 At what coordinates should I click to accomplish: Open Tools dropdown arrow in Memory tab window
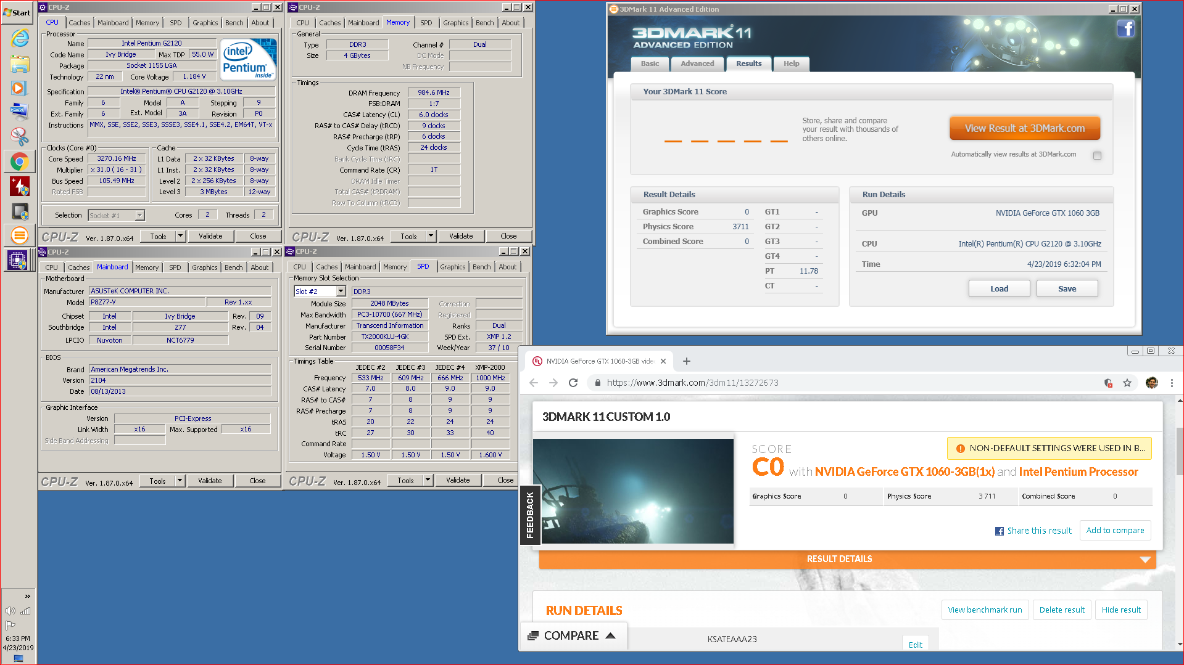click(x=431, y=236)
